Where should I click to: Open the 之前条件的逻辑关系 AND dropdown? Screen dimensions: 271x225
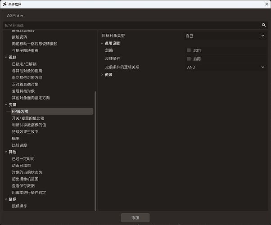pos(226,67)
